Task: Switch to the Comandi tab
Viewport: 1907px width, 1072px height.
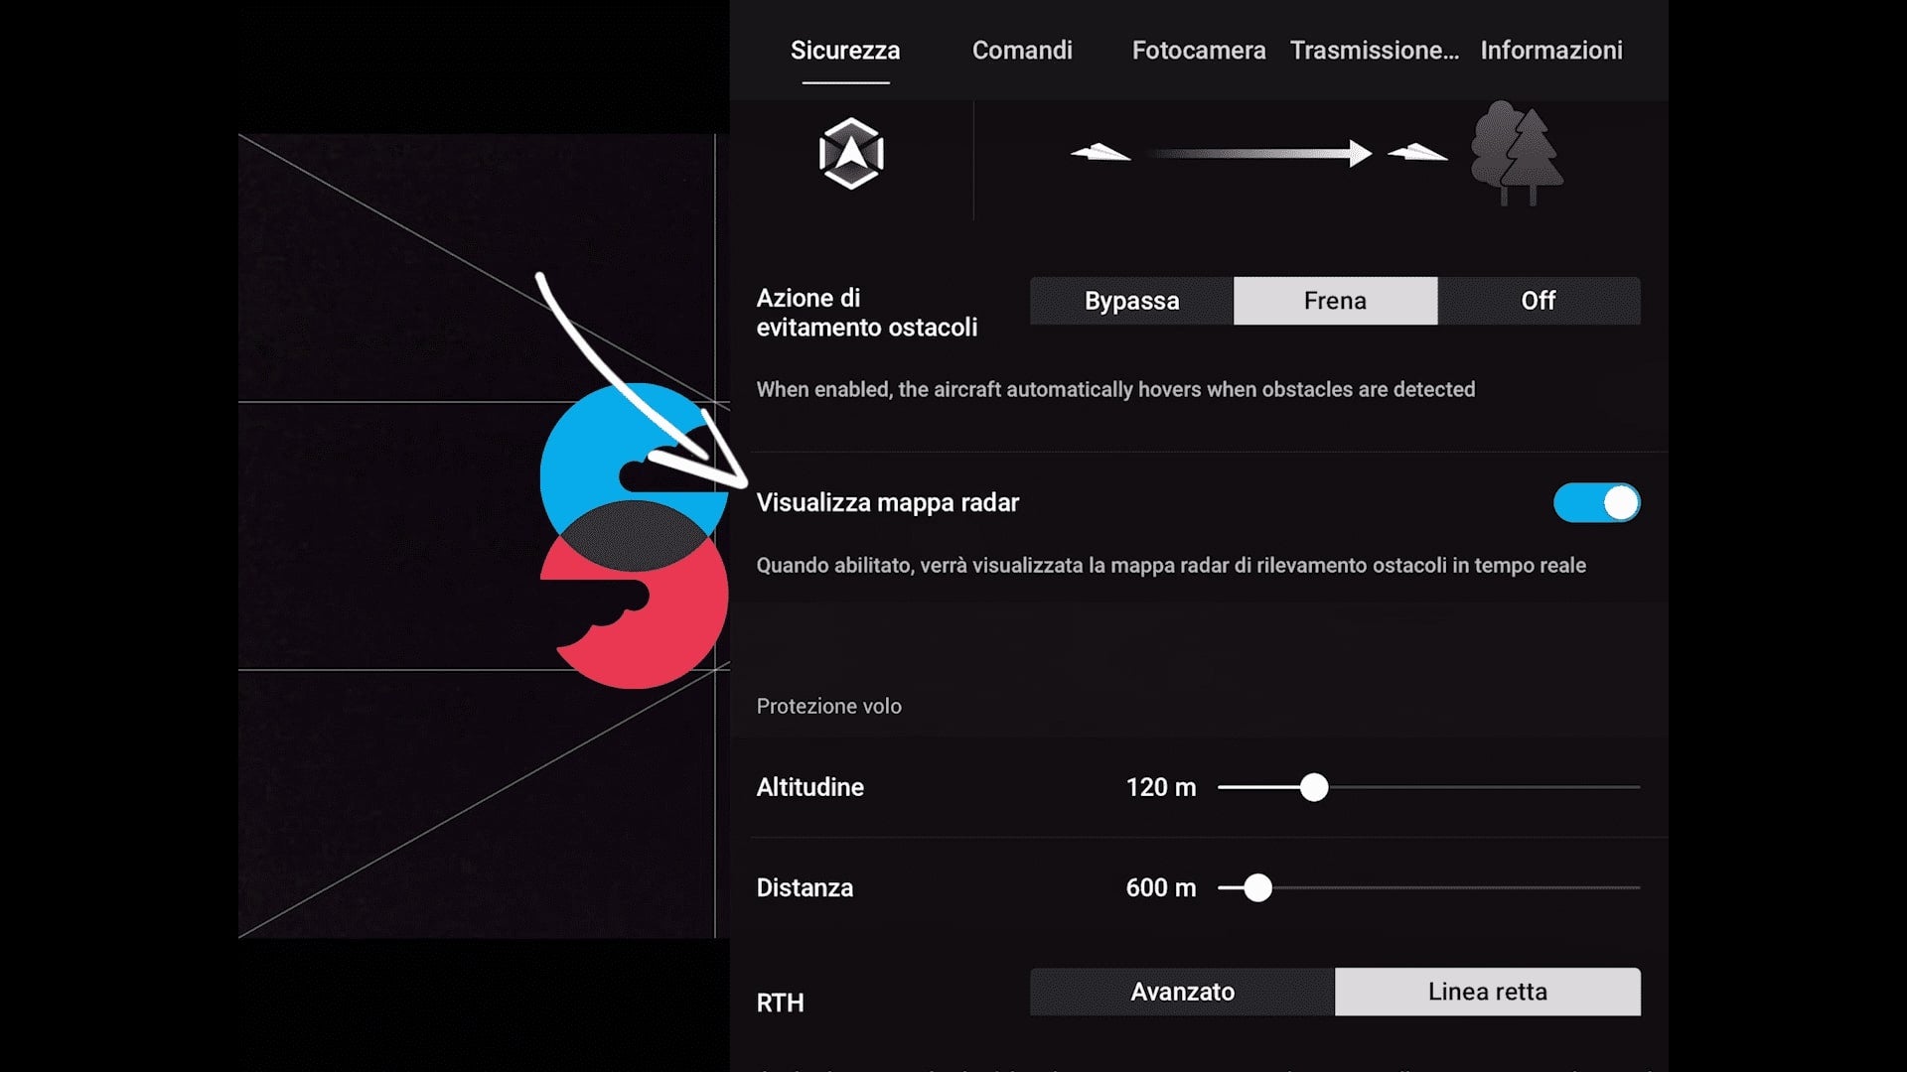Action: [x=1021, y=51]
